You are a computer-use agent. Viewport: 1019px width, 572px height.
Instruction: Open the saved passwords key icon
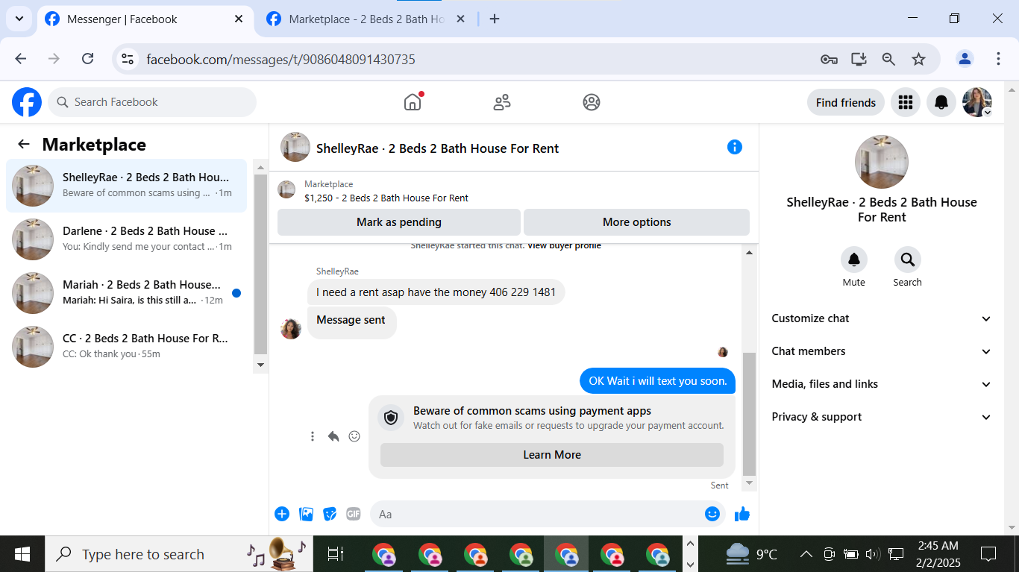pos(829,59)
